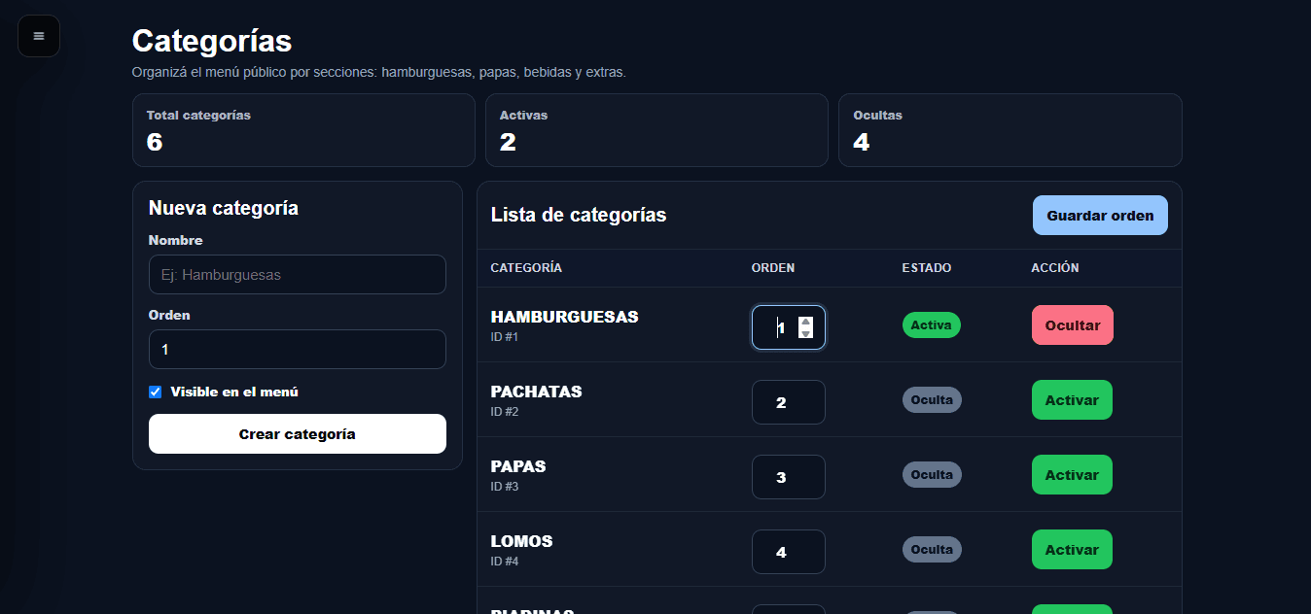This screenshot has width=1311, height=614.
Task: Click the PAPAS category name
Action: tap(518, 466)
